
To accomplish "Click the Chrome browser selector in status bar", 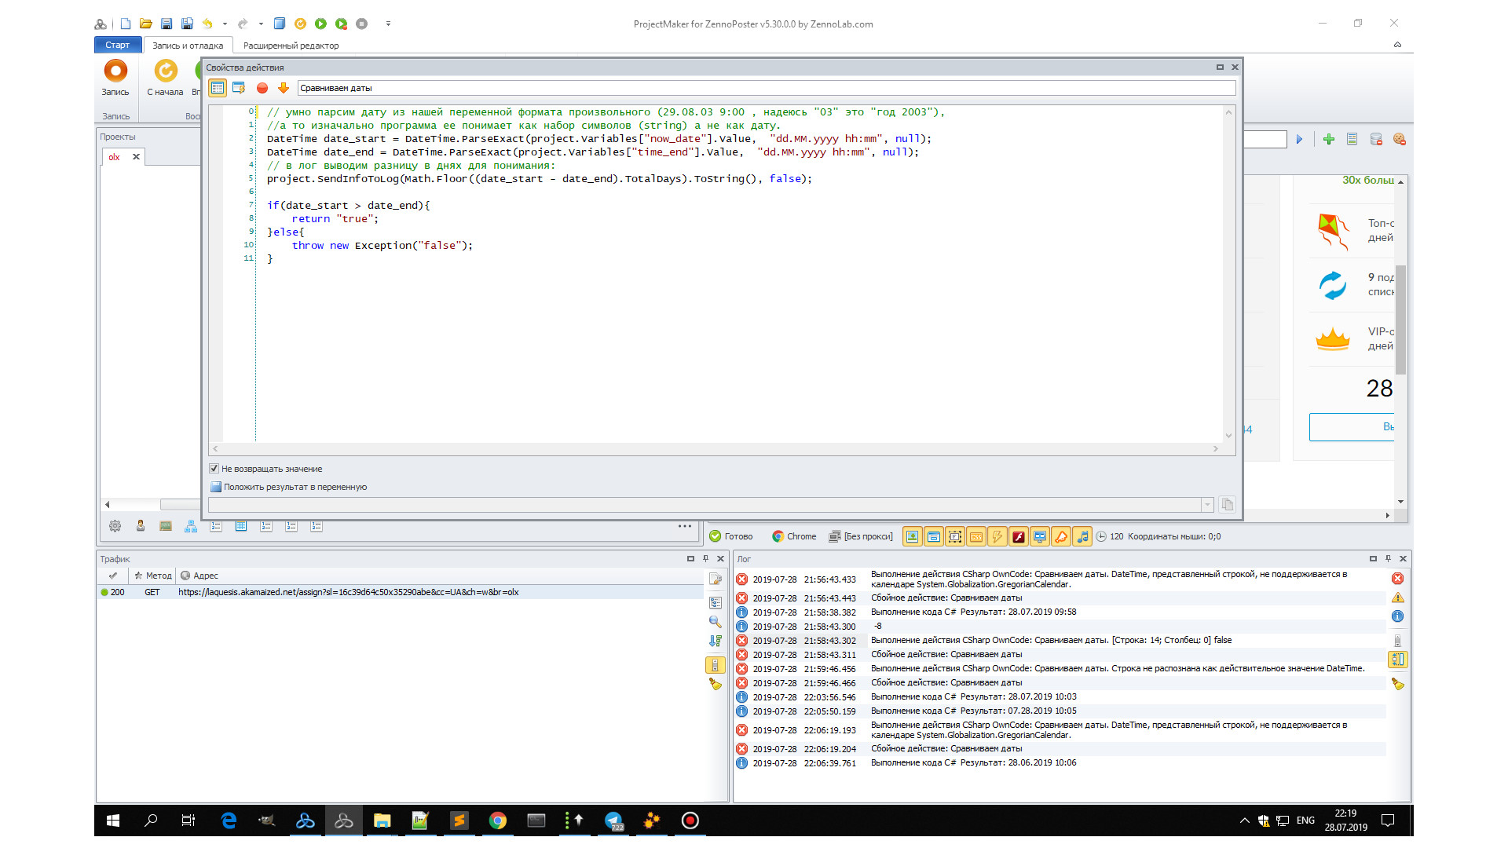I will click(794, 537).
